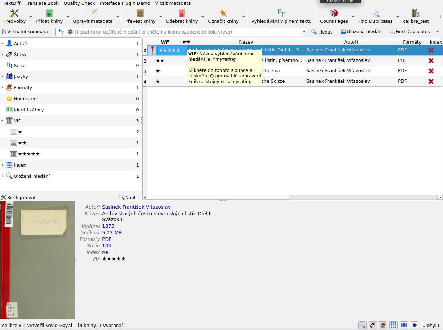This screenshot has width=443, height=330.
Task: Click the Count Pages toolbar icon
Action: (334, 13)
